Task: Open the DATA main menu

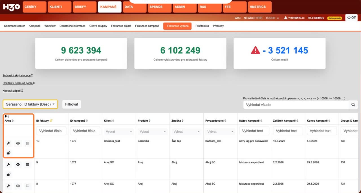Action: tap(135, 7)
